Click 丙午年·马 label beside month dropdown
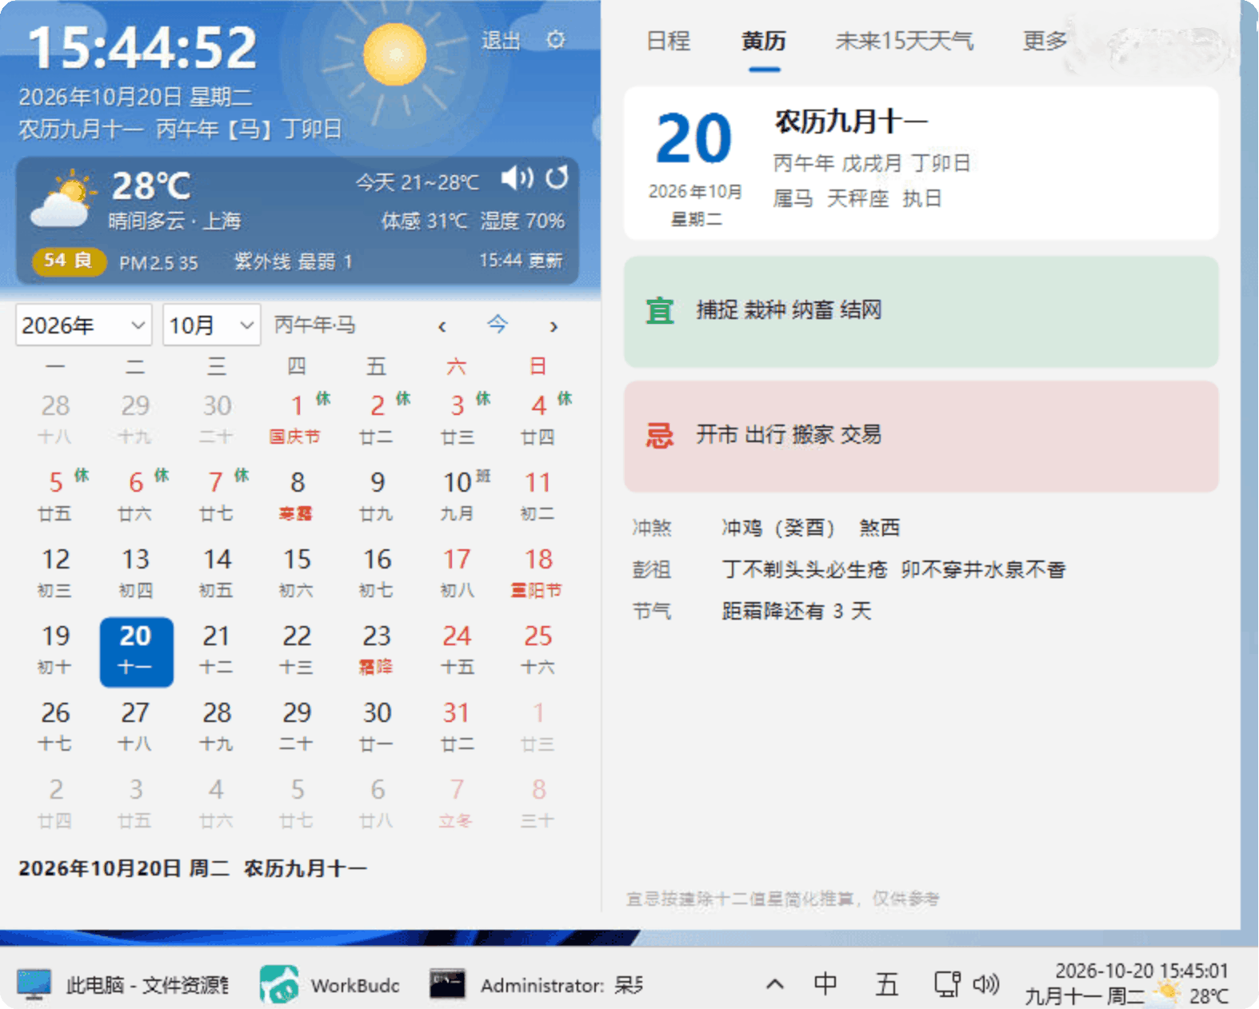Viewport: 1259px width, 1009px height. 314,325
